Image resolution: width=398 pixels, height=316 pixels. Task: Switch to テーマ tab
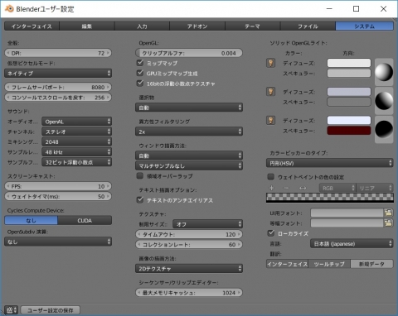tap(253, 26)
